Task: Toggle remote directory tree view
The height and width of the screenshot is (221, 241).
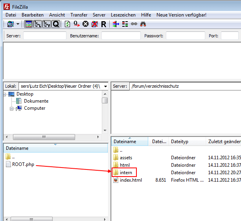Action: pos(46,24)
